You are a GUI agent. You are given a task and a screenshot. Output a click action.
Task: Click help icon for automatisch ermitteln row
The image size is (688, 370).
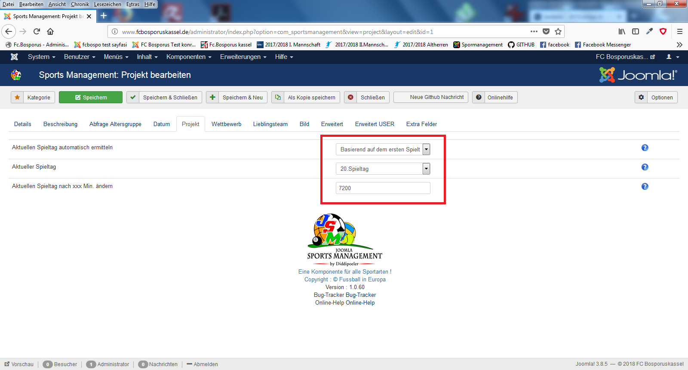pyautogui.click(x=645, y=148)
